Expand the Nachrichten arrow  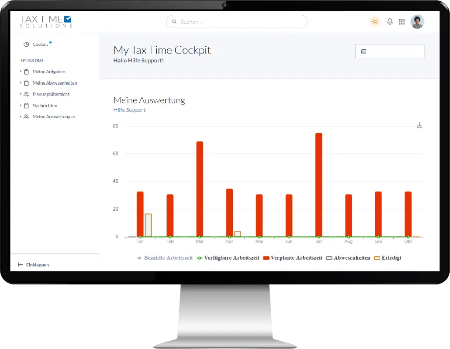click(21, 105)
